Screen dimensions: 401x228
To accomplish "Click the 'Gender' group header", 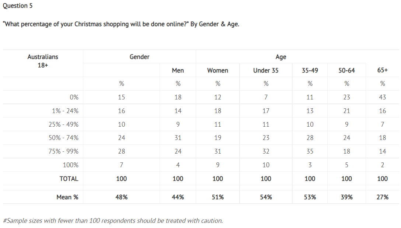I will tap(139, 57).
